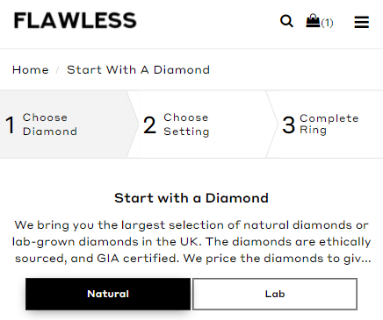Switch to Lab diamonds

(x=275, y=294)
